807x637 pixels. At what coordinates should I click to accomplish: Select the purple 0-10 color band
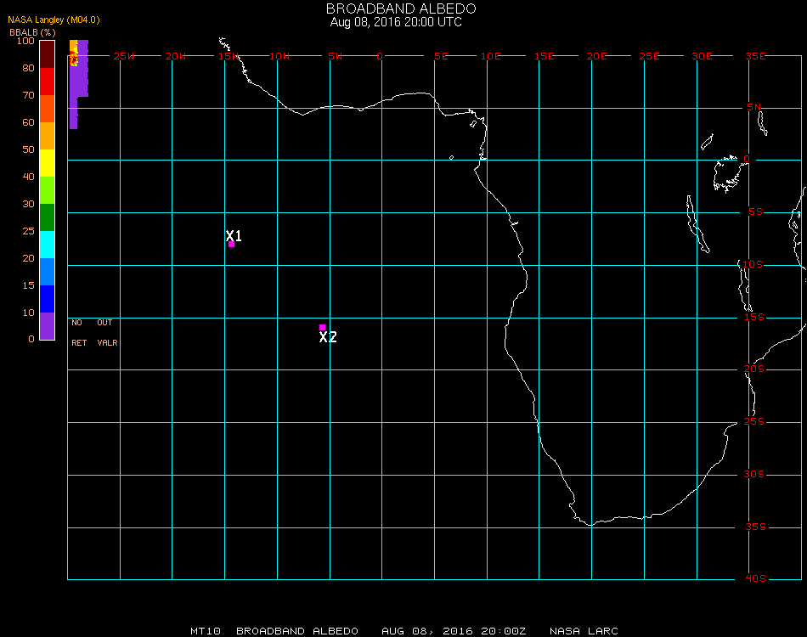click(x=48, y=326)
